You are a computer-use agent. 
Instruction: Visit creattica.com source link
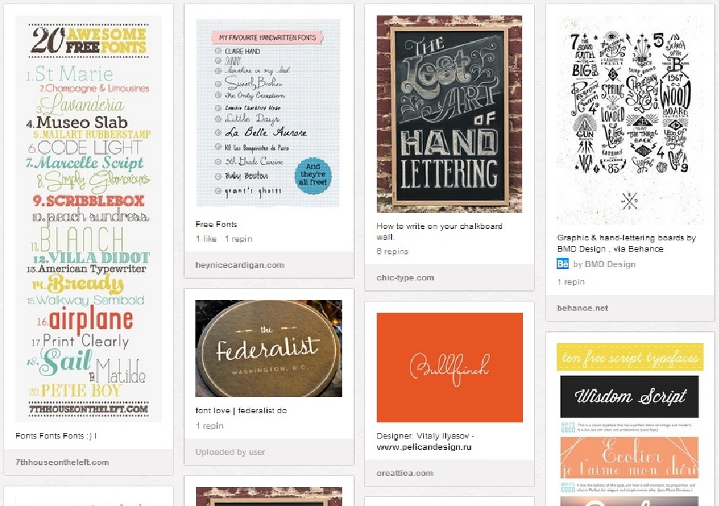click(405, 473)
